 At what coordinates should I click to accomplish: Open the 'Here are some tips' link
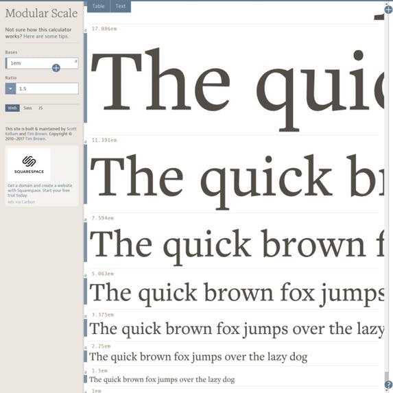point(46,36)
